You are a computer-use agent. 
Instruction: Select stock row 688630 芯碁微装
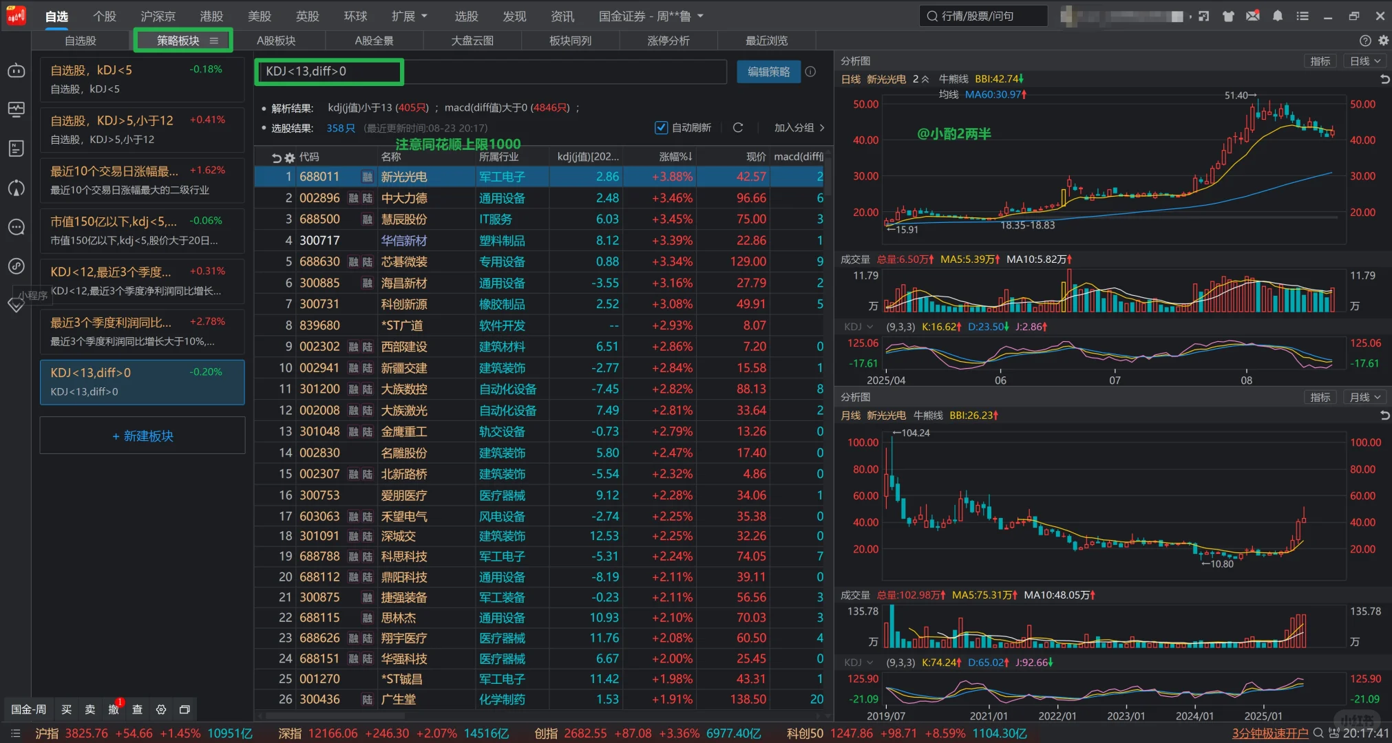coord(540,261)
